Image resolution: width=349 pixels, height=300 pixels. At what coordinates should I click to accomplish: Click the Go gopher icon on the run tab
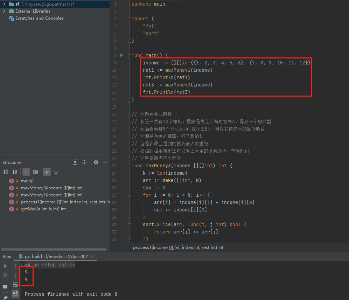(21, 256)
